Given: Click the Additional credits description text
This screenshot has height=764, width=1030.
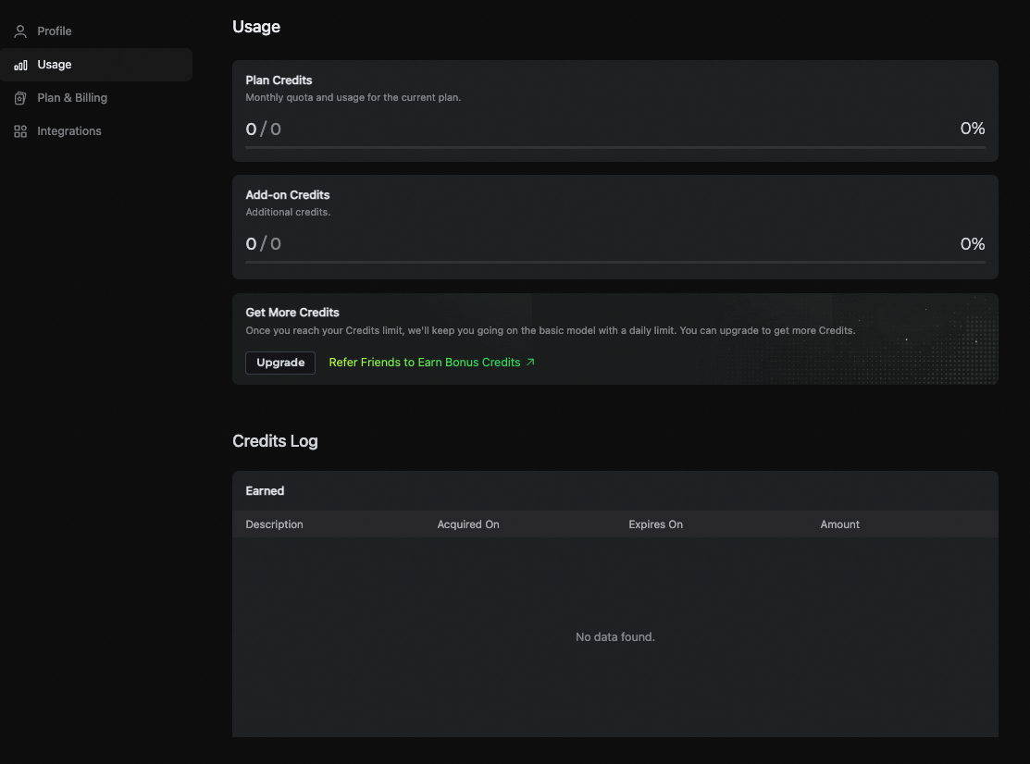Looking at the screenshot, I should click(288, 212).
